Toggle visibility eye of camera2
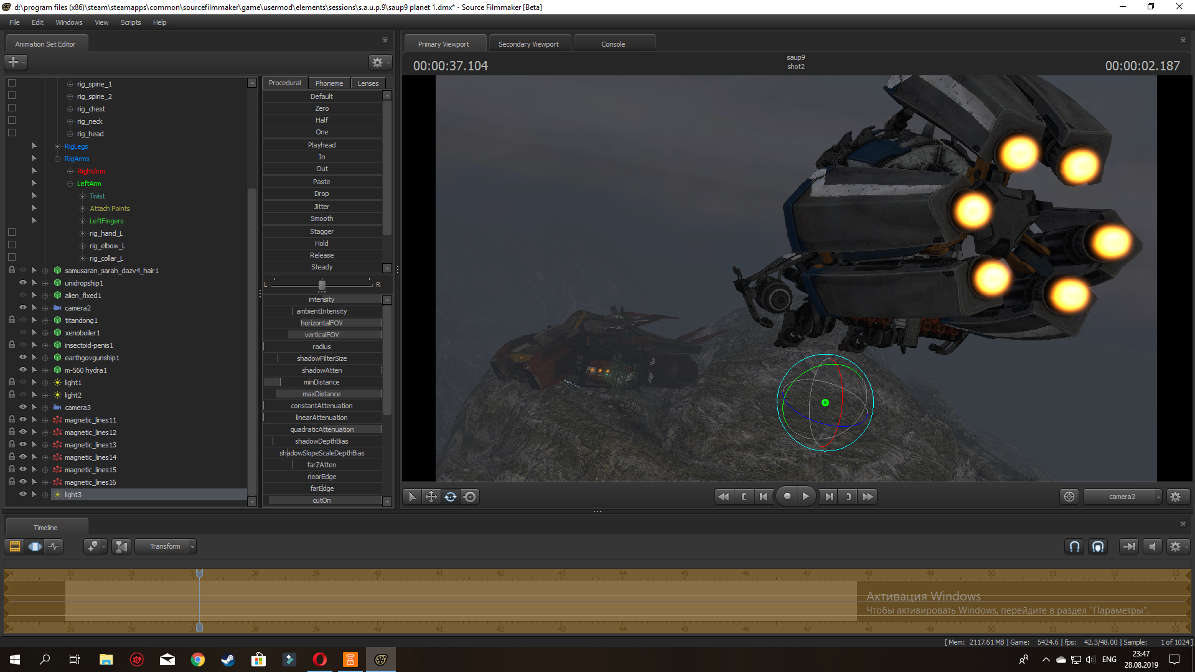 (x=23, y=307)
